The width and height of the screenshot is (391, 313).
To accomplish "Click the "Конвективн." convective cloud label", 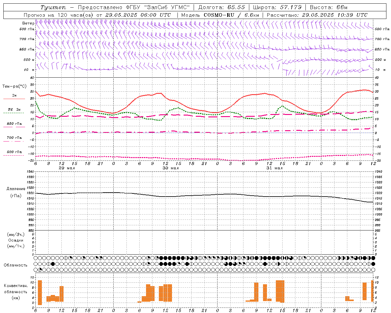I will click(16, 285).
